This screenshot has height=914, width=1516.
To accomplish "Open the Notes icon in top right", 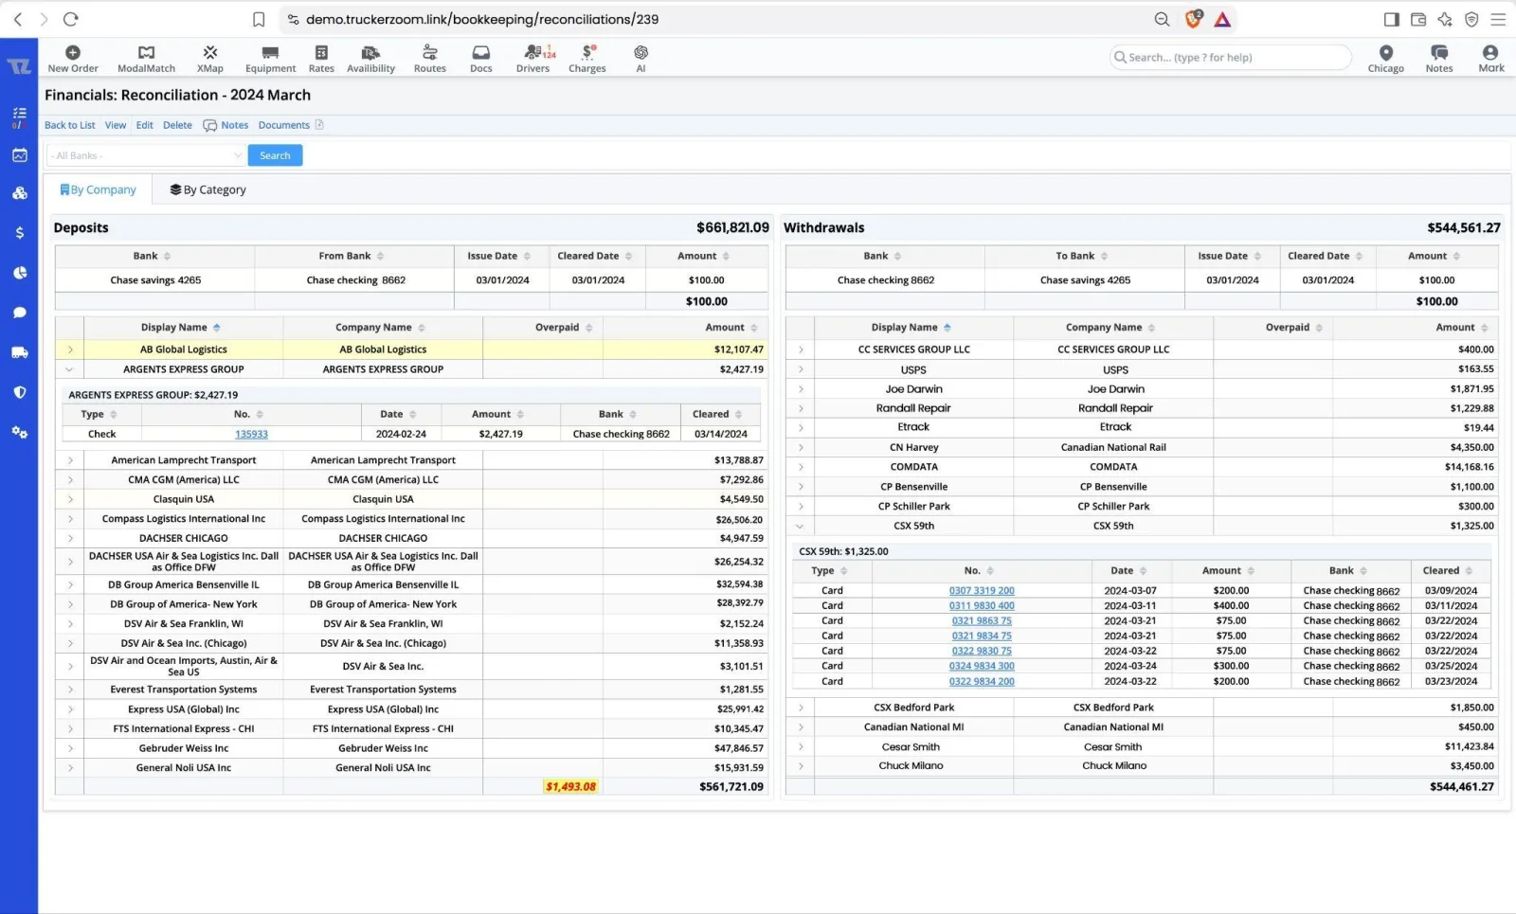I will coord(1439,58).
